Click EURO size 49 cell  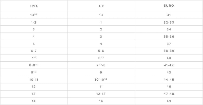click(169, 101)
